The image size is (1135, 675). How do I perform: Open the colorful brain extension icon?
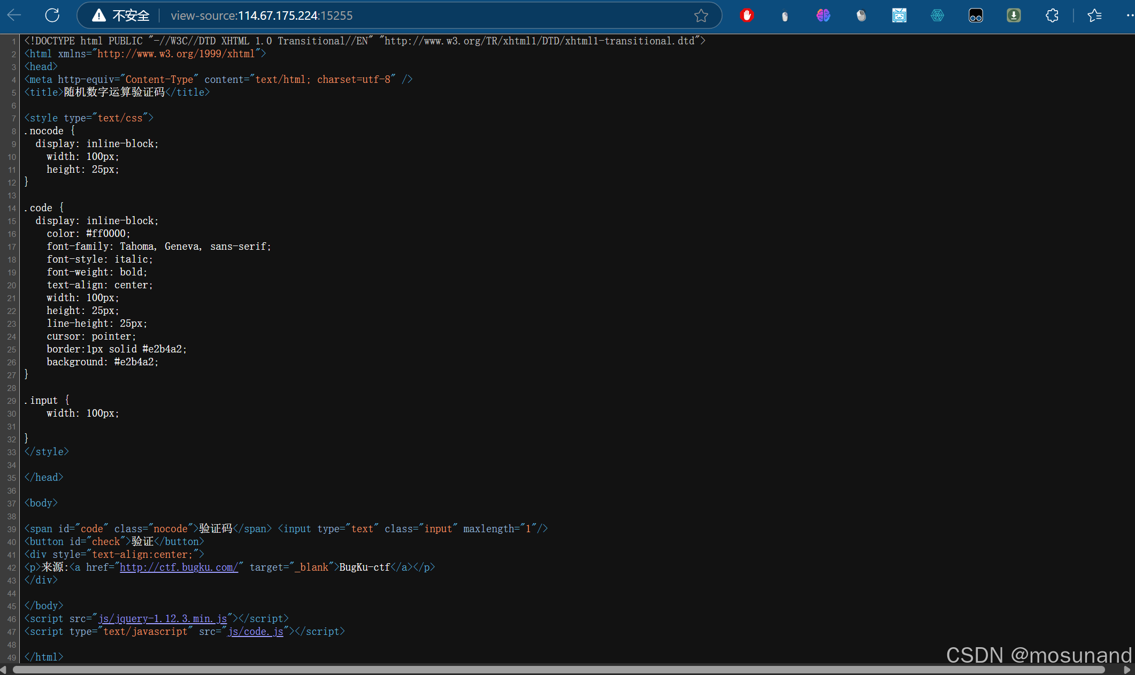pos(823,16)
